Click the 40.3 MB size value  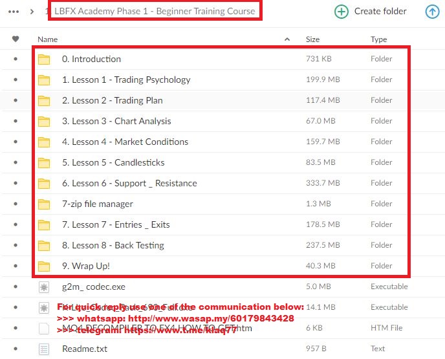tap(321, 266)
